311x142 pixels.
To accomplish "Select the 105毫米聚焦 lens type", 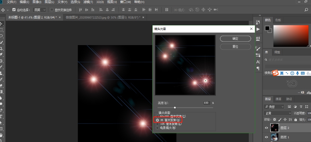I will (x=158, y=124).
